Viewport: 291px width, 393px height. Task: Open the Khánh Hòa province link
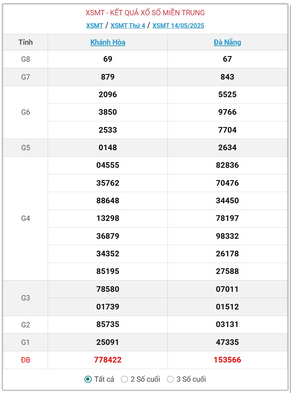click(108, 42)
